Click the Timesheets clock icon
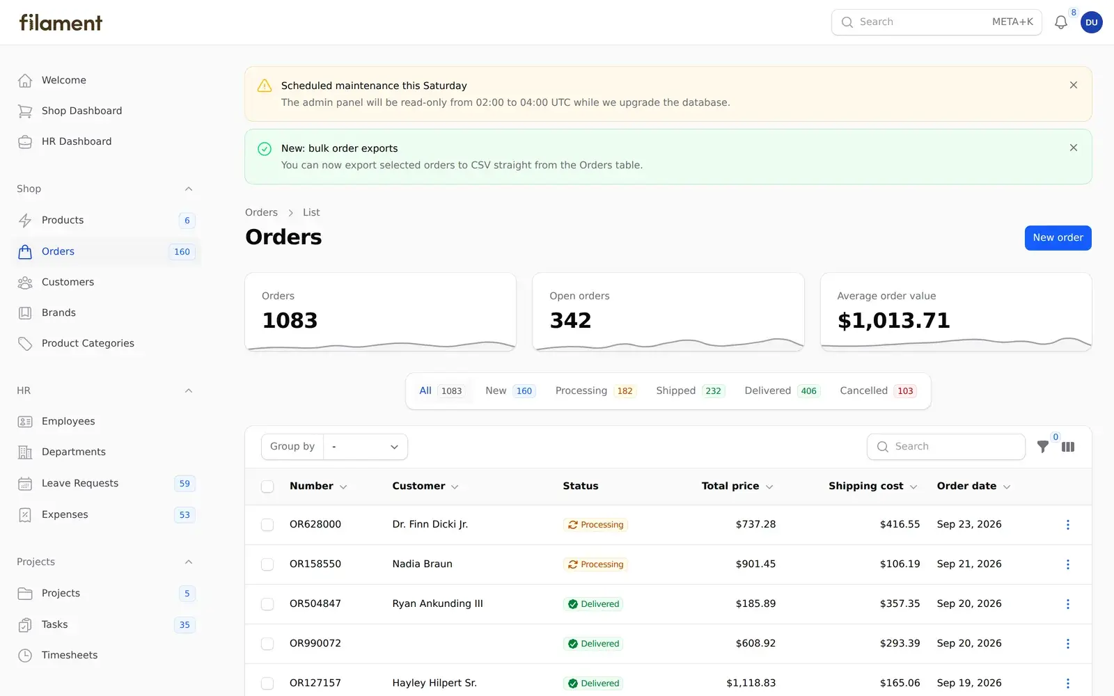 [x=25, y=656]
